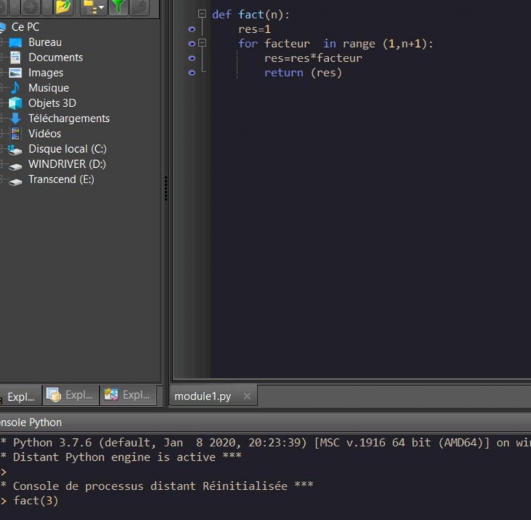This screenshot has width=531, height=520.
Task: Select WINDRIVER (D:) drive in tree
Action: coord(67,164)
